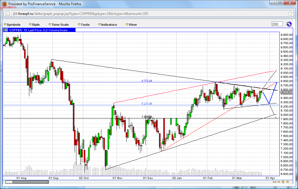
Task: Open the Indicators menu
Action: click(108, 25)
